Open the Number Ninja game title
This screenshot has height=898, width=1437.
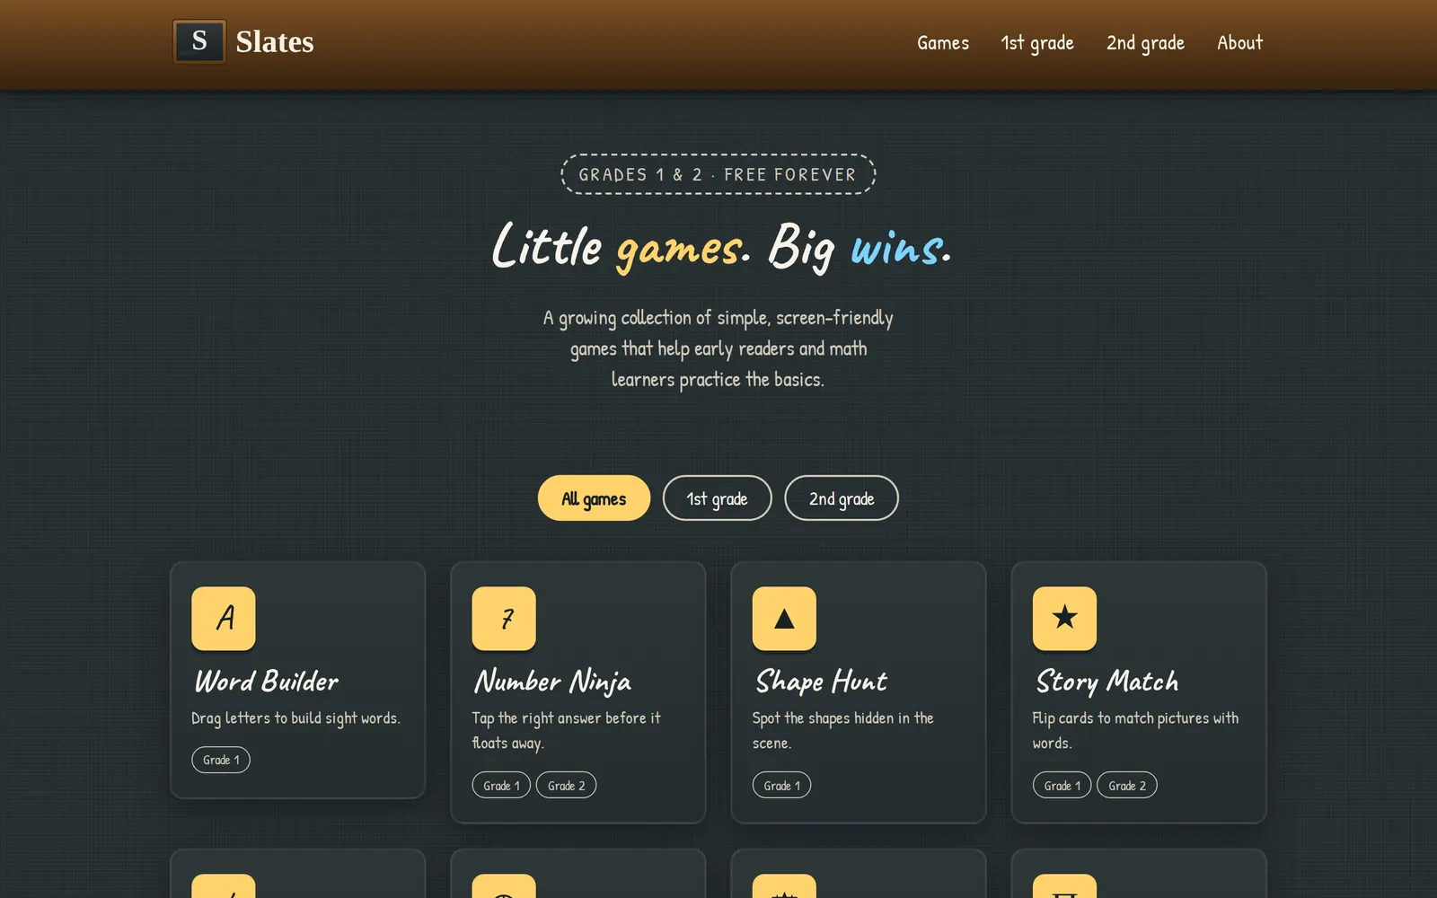click(553, 682)
